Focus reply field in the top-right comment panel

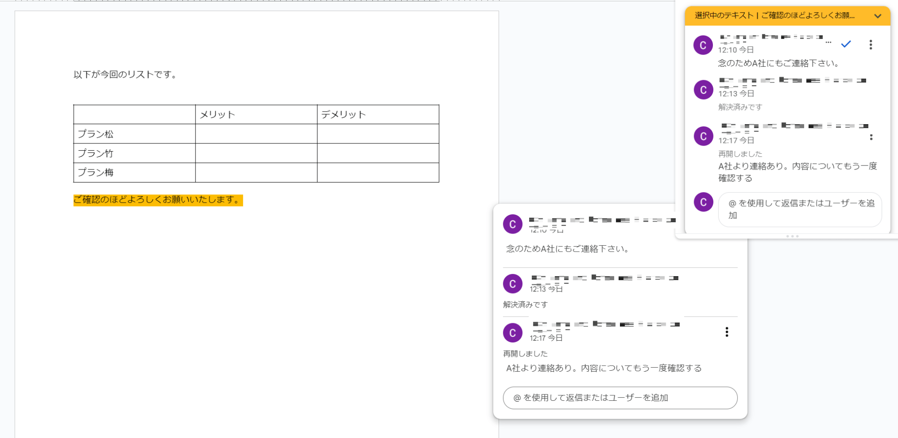pyautogui.click(x=800, y=209)
